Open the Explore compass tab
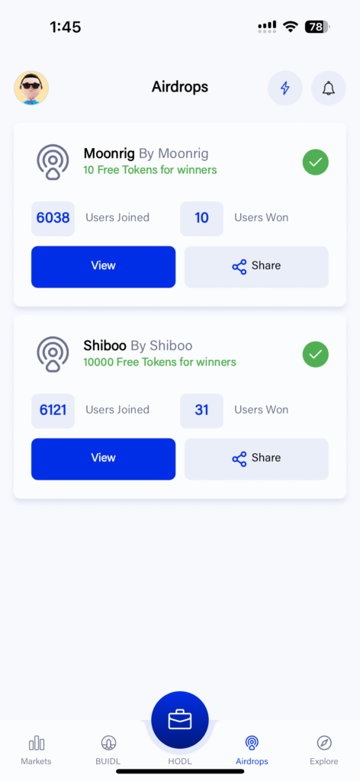Screen dimensions: 360x781 (x=323, y=750)
